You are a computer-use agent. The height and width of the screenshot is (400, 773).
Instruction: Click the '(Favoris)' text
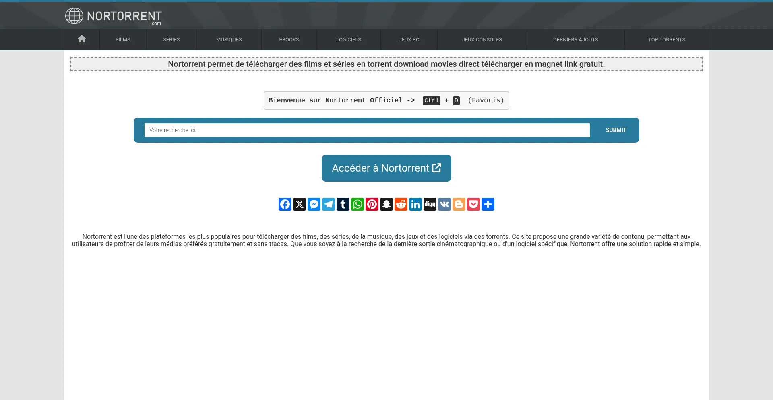point(486,100)
